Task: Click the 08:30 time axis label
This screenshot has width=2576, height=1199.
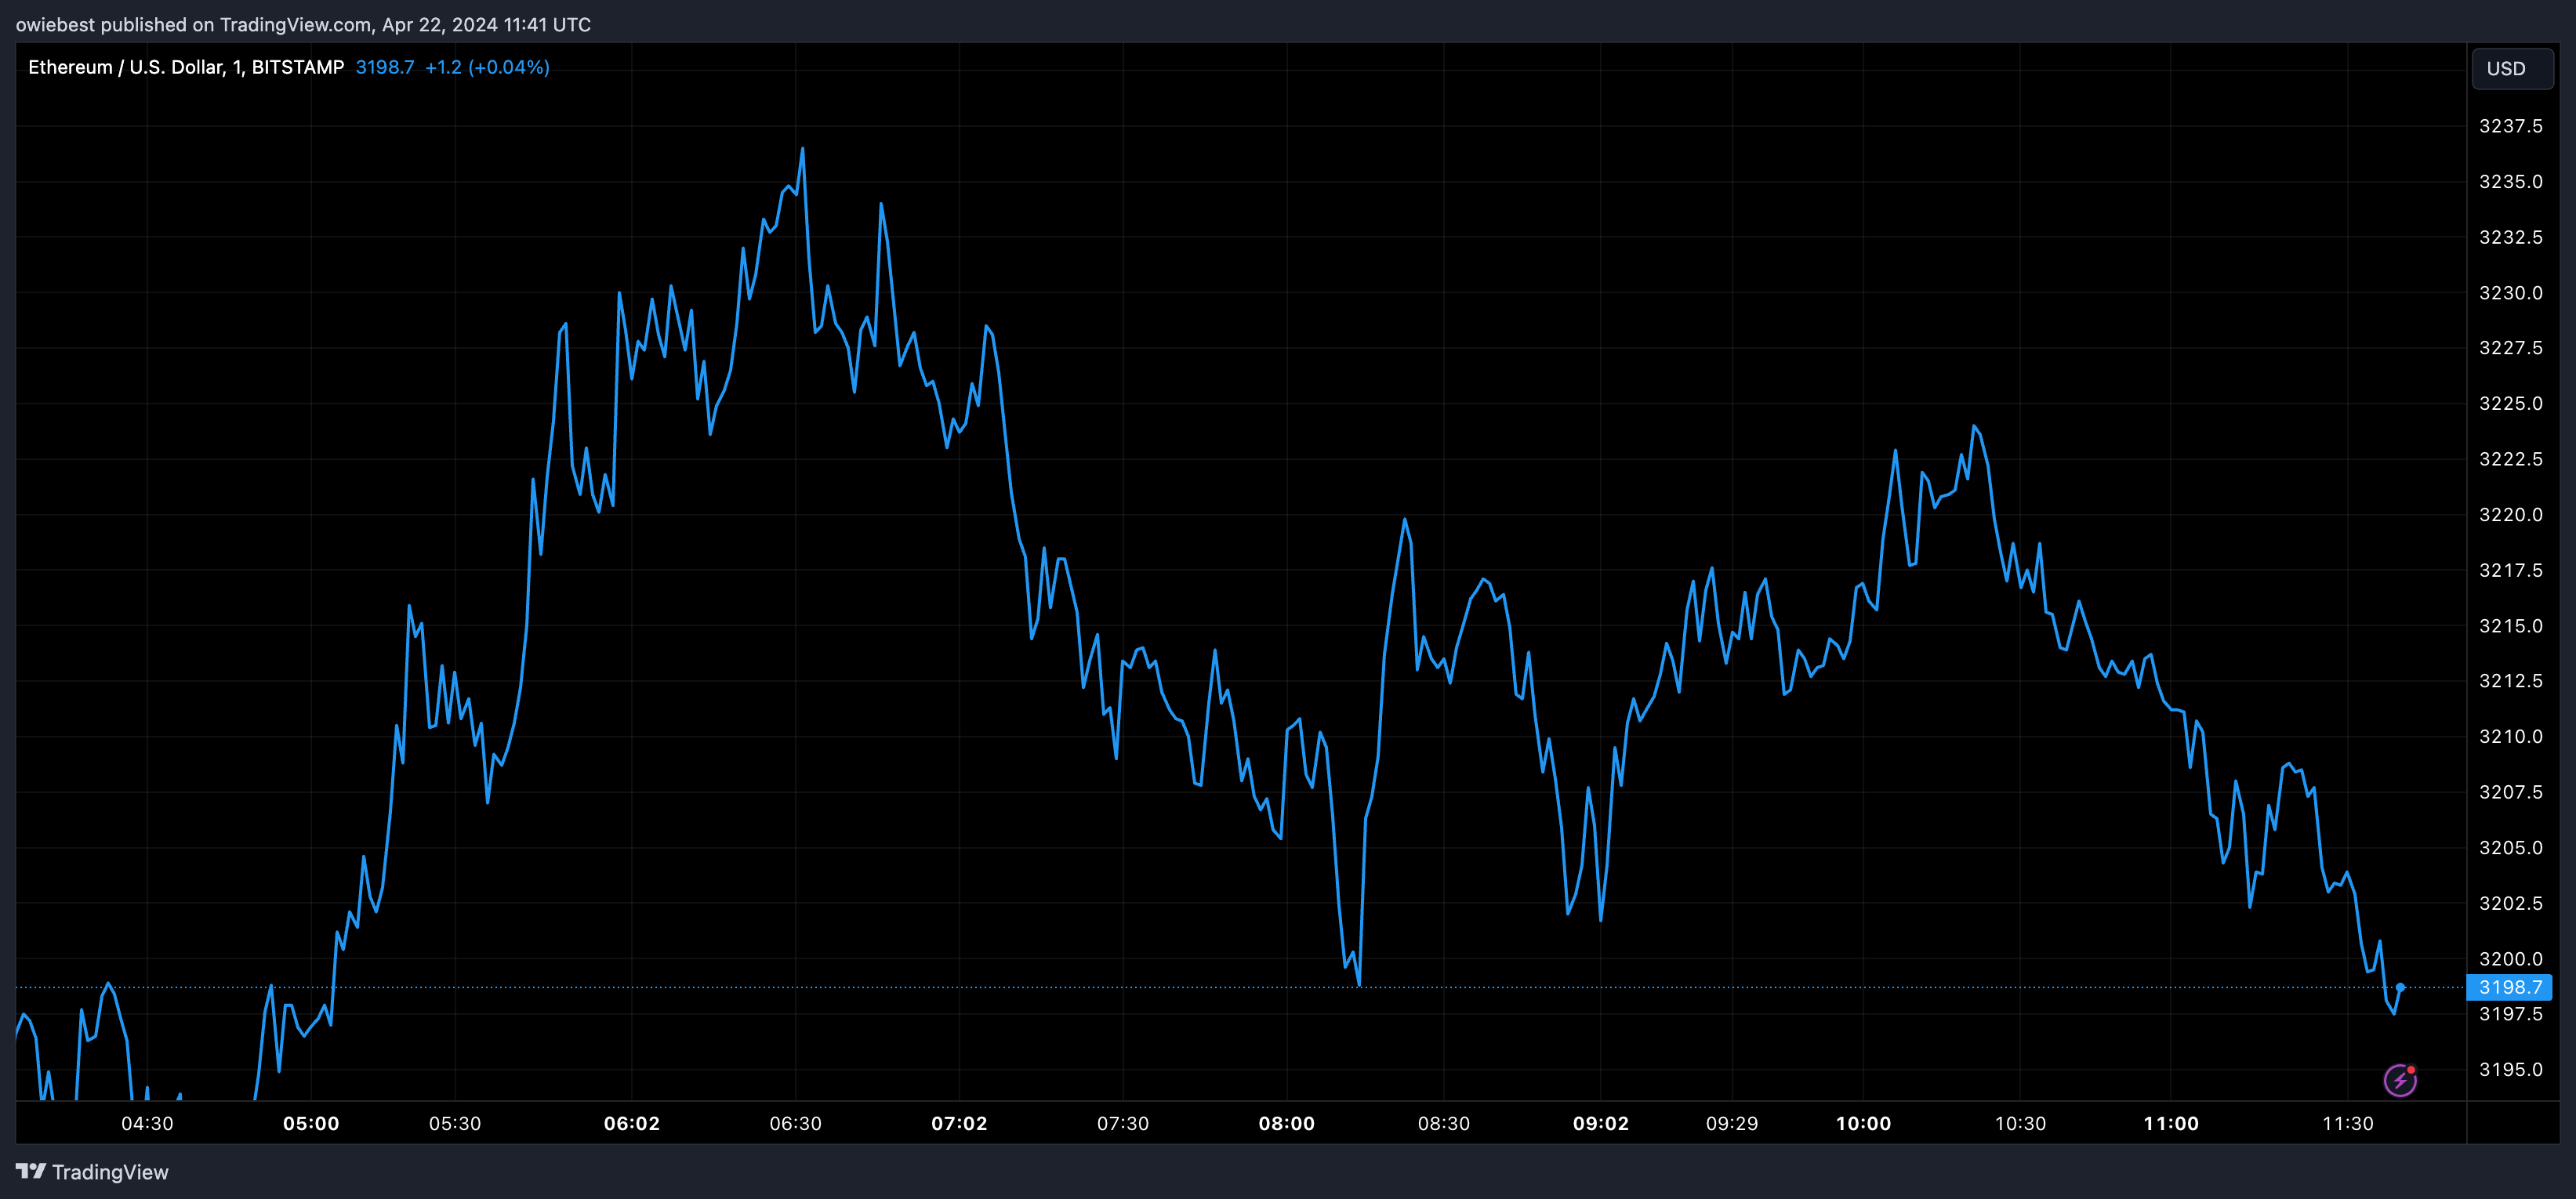Action: pos(1444,1123)
